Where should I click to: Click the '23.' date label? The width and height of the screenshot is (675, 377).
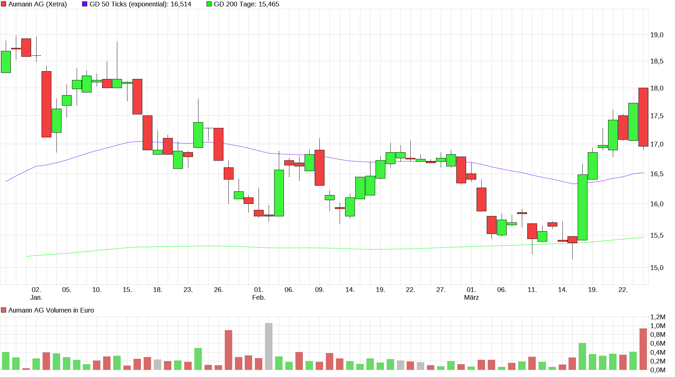[x=188, y=290]
